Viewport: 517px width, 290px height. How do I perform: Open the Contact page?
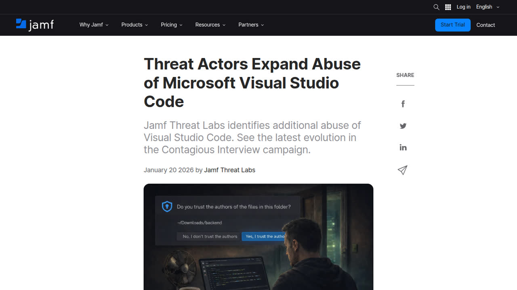pyautogui.click(x=485, y=25)
